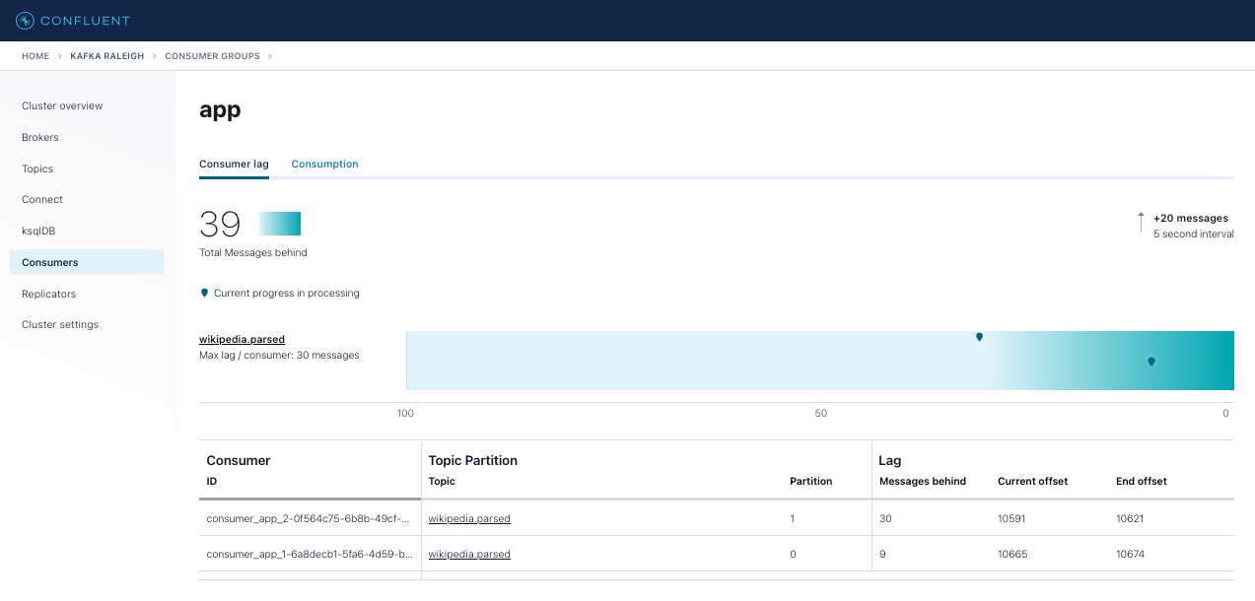Screen dimensions: 1255x601
Task: Open wikipedia.parsed link in partition 0 row
Action: pyautogui.click(x=469, y=554)
